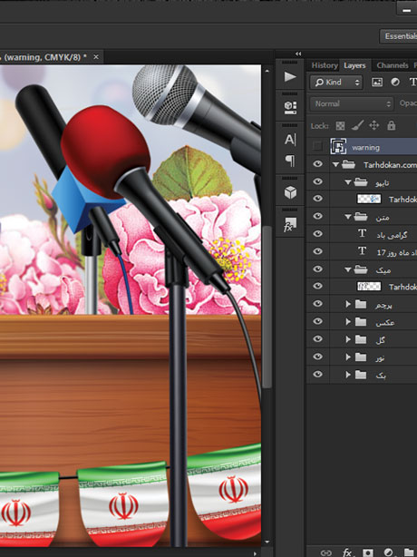Expand the پرچم group
Viewport: 417px width, 557px height.
[x=348, y=304]
